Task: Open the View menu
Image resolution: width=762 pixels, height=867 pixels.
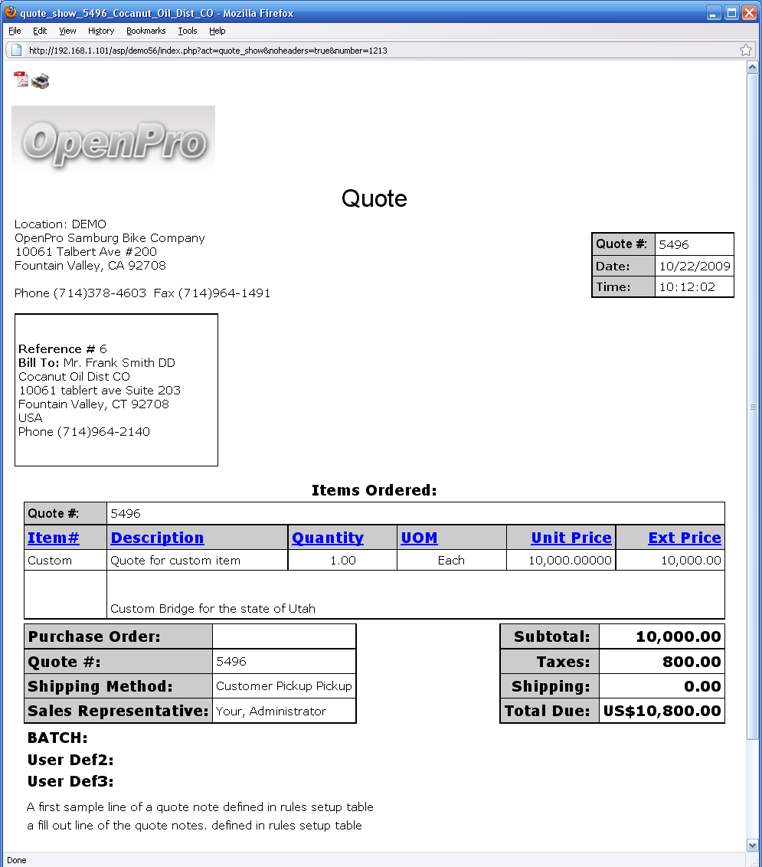Action: [x=67, y=31]
